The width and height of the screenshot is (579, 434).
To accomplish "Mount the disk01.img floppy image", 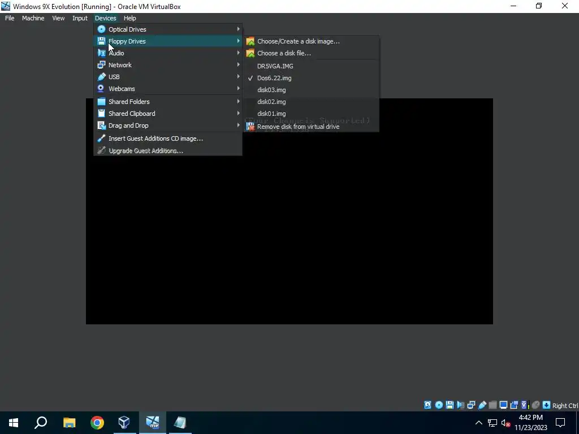I will [311, 113].
